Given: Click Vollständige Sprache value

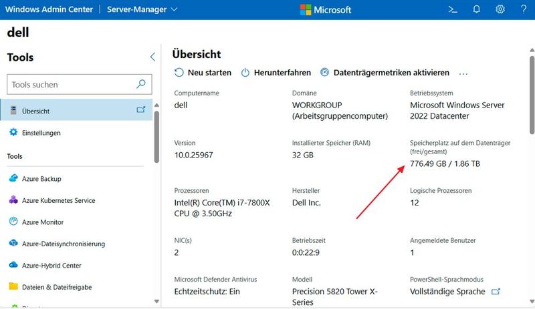Looking at the screenshot, I should click(x=447, y=292).
